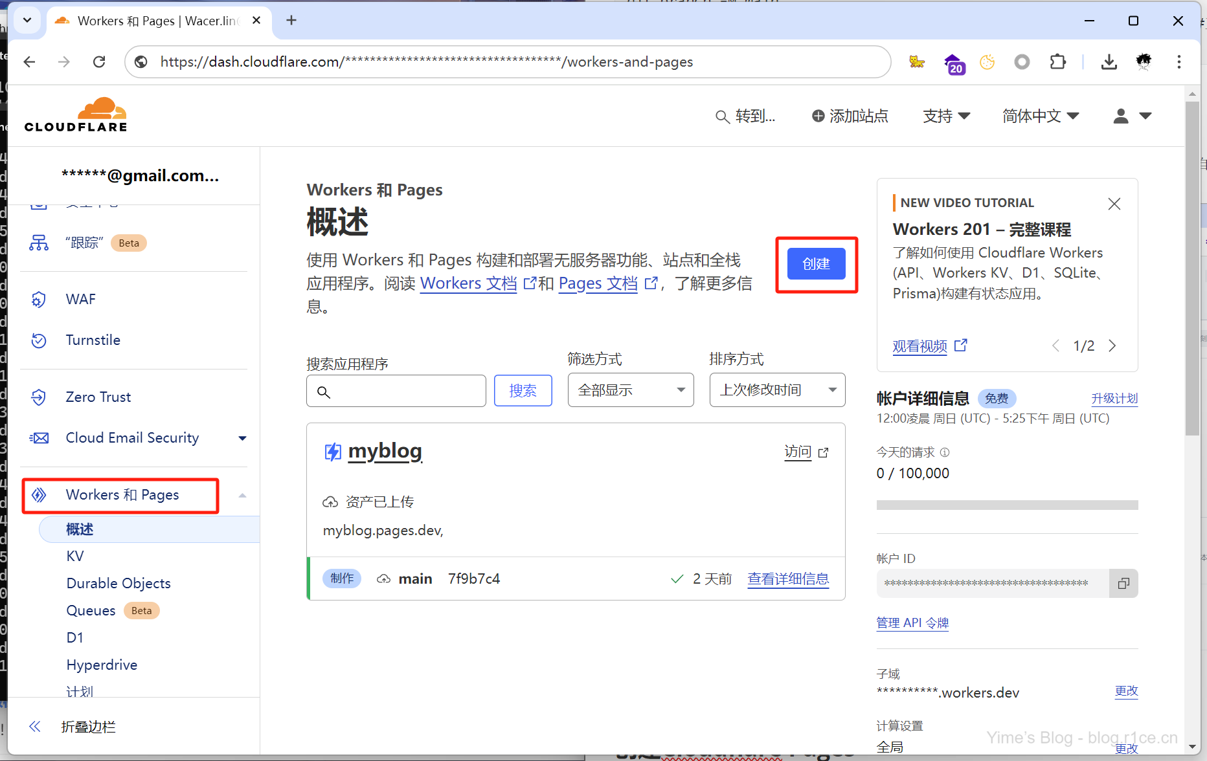Click the user profile icon
This screenshot has width=1207, height=761.
[x=1121, y=116]
